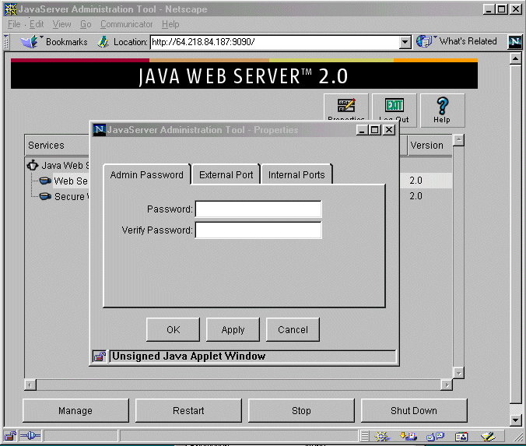526x446 pixels.
Task: Click the component bar grip handle
Action: 365,436
